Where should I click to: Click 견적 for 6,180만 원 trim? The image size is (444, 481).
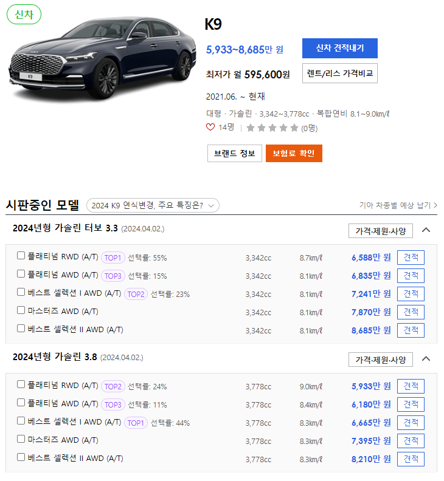[411, 404]
